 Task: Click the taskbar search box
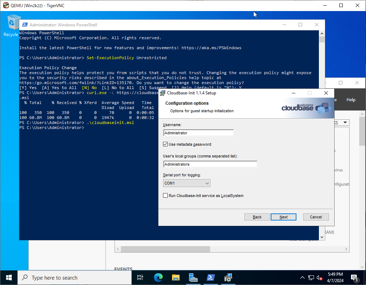(x=75, y=278)
